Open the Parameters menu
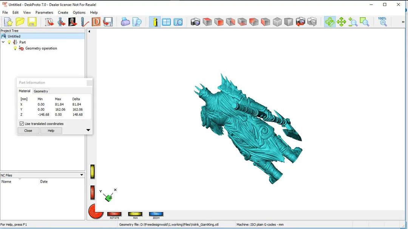 click(44, 12)
